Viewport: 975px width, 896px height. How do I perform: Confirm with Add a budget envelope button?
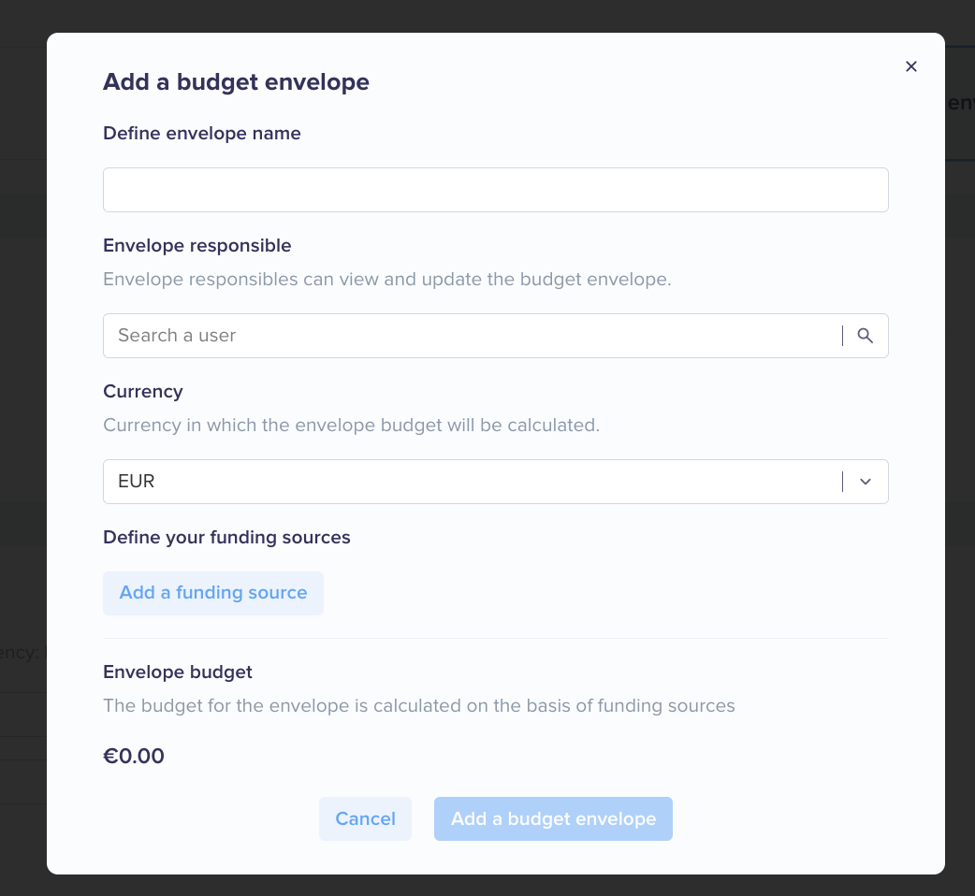pyautogui.click(x=553, y=819)
